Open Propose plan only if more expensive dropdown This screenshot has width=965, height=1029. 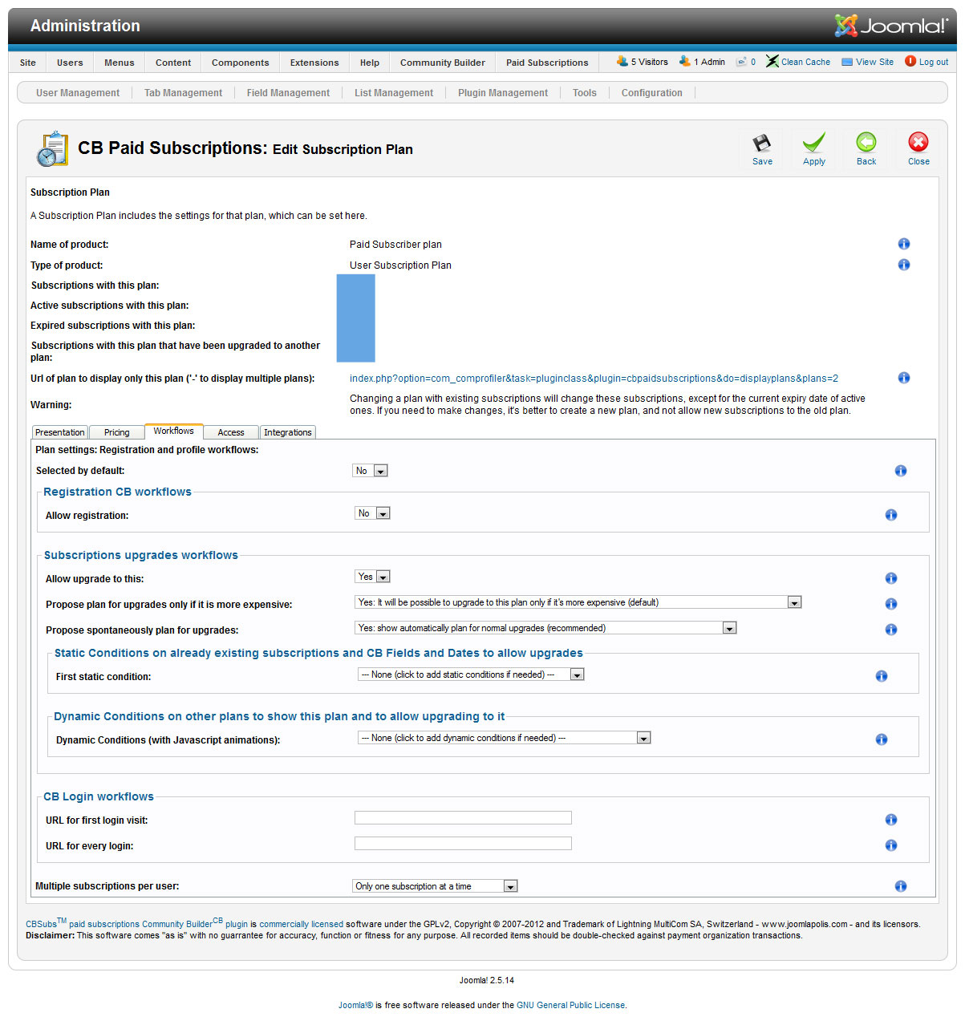[x=578, y=602]
